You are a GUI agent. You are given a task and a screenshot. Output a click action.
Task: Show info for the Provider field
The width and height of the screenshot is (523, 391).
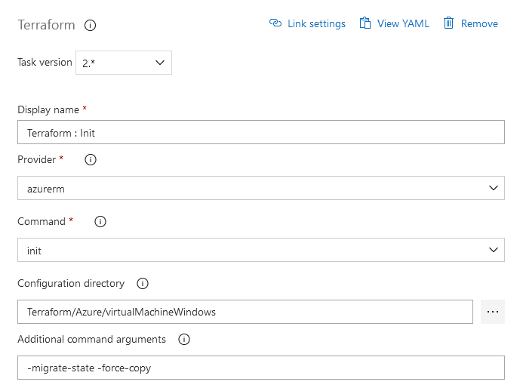tap(91, 159)
